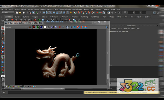Select Curves shelf tab

pos(17,17)
